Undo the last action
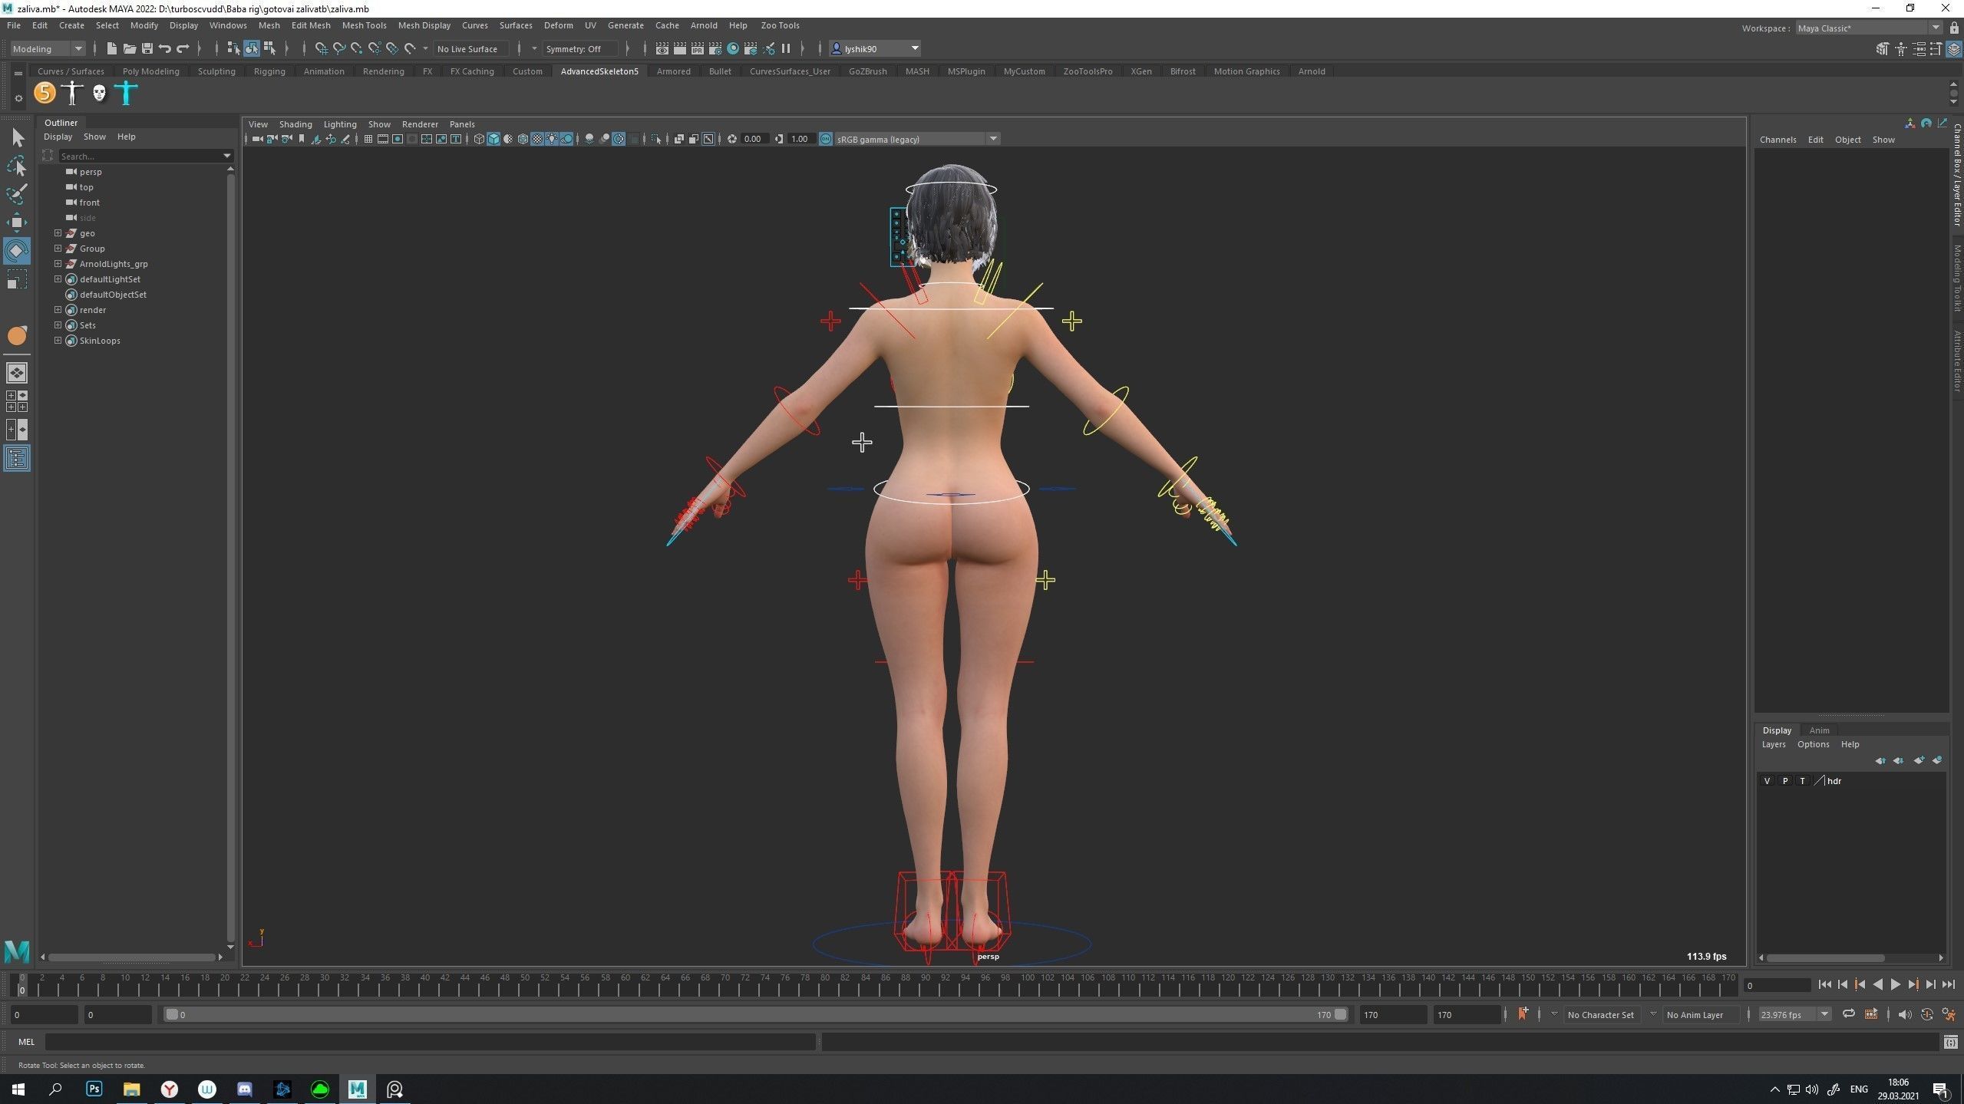The image size is (1964, 1104). pos(164,48)
